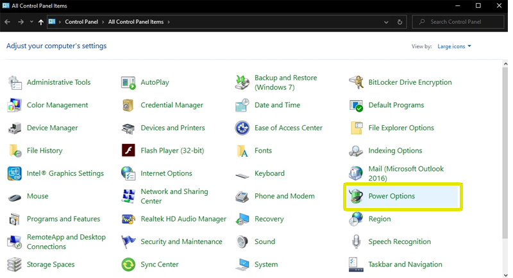Select All Control Panel Items breadcrumb
Screen dimensions: 513x278
[x=136, y=22]
